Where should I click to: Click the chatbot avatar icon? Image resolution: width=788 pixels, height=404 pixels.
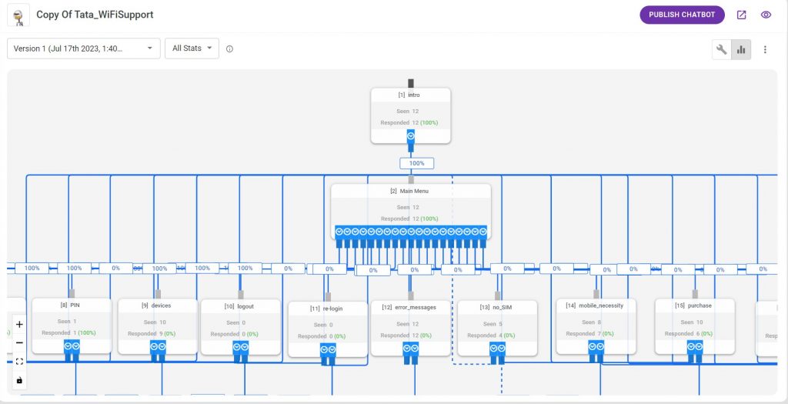click(18, 15)
